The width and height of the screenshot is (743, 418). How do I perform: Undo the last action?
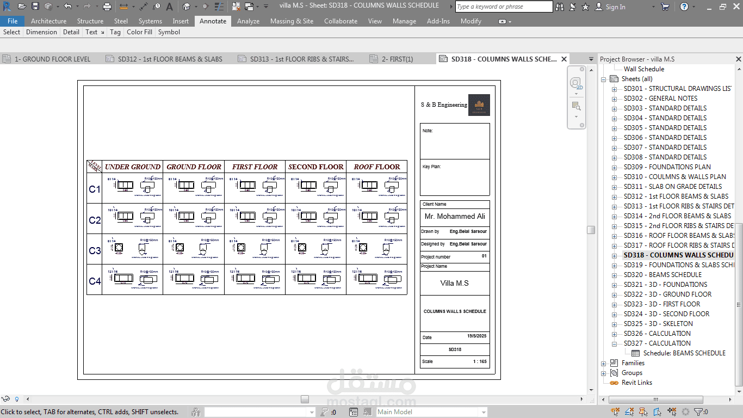click(x=67, y=7)
